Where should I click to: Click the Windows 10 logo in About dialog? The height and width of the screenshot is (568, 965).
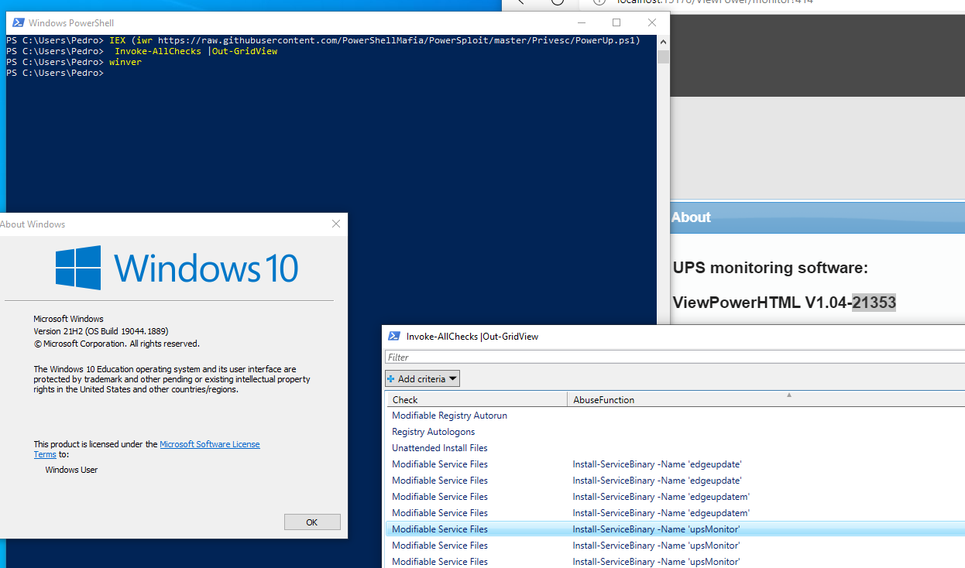(177, 268)
